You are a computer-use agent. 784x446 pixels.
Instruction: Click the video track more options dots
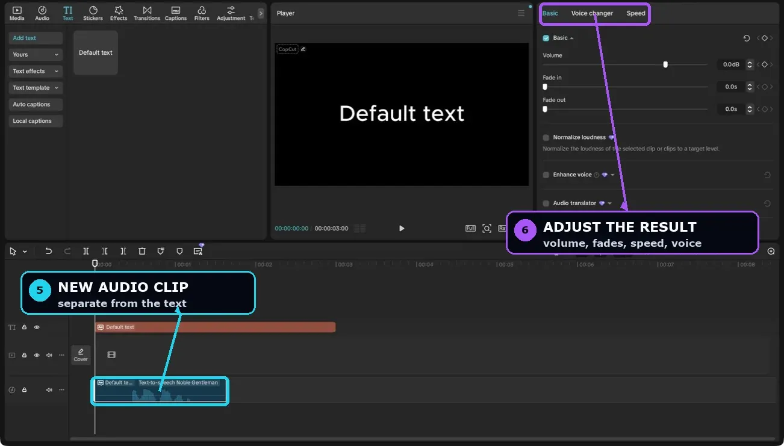[x=61, y=355]
